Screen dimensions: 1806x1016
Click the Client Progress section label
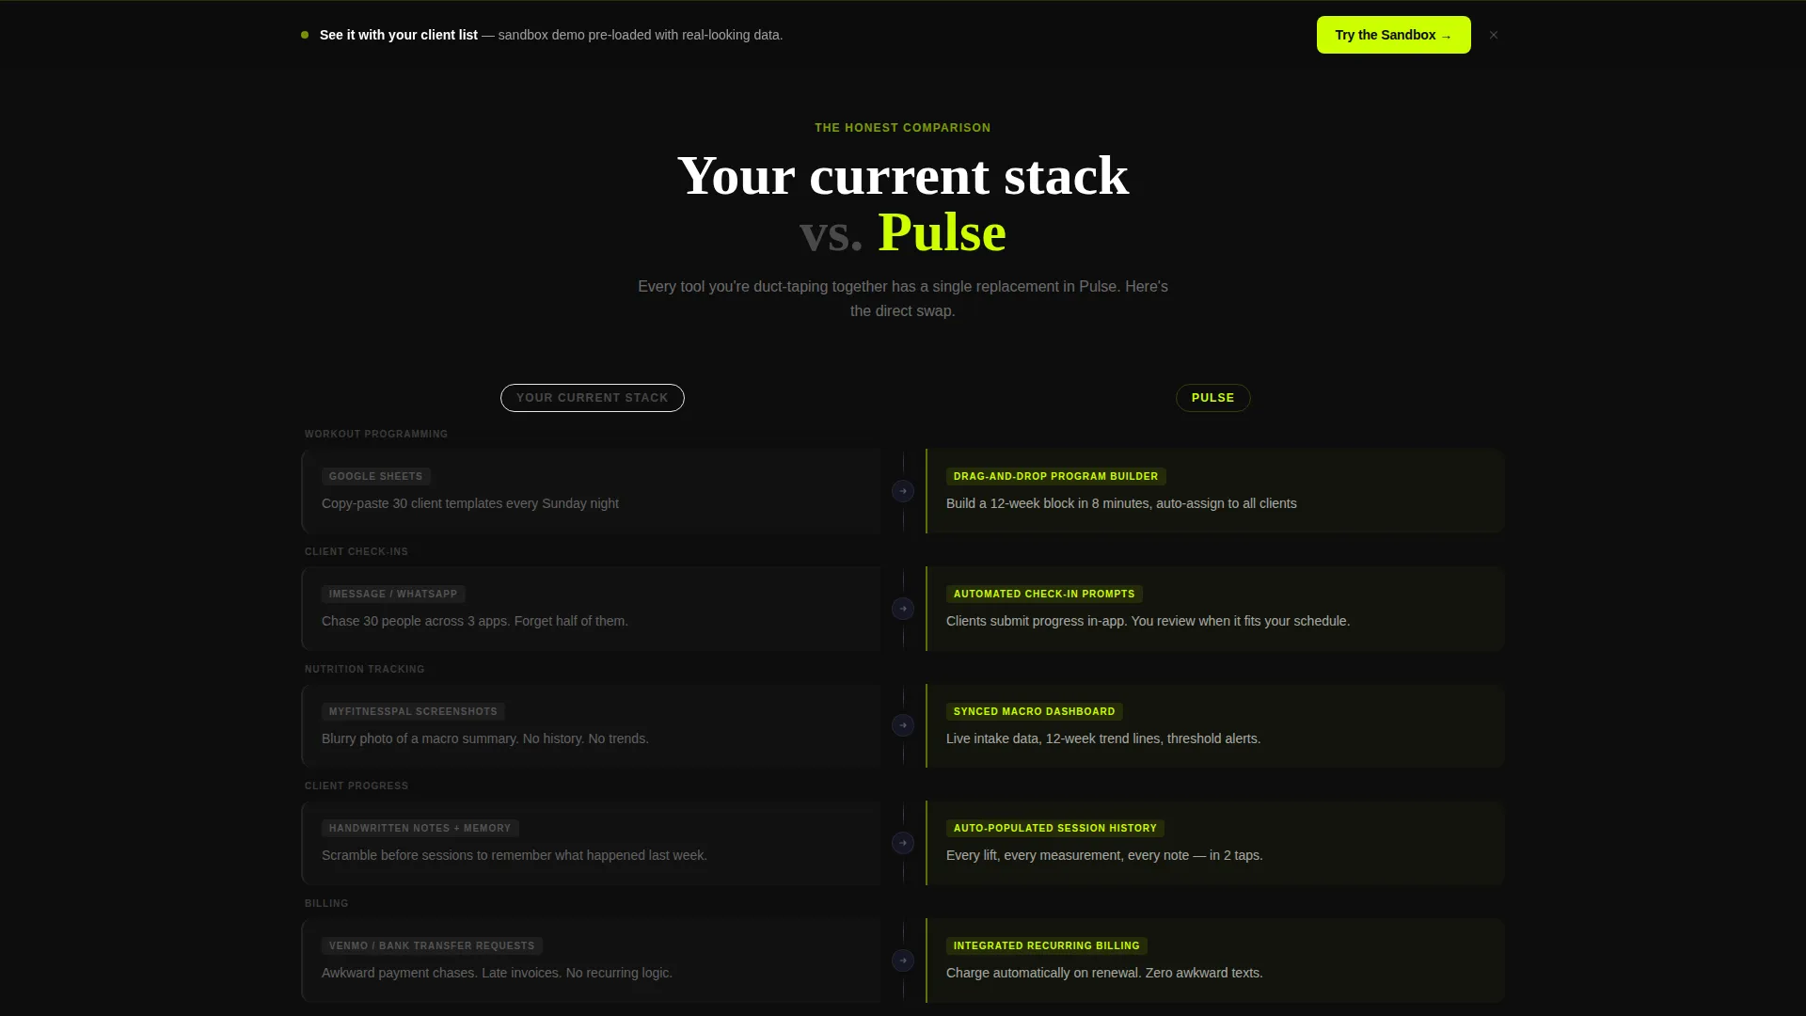(356, 786)
